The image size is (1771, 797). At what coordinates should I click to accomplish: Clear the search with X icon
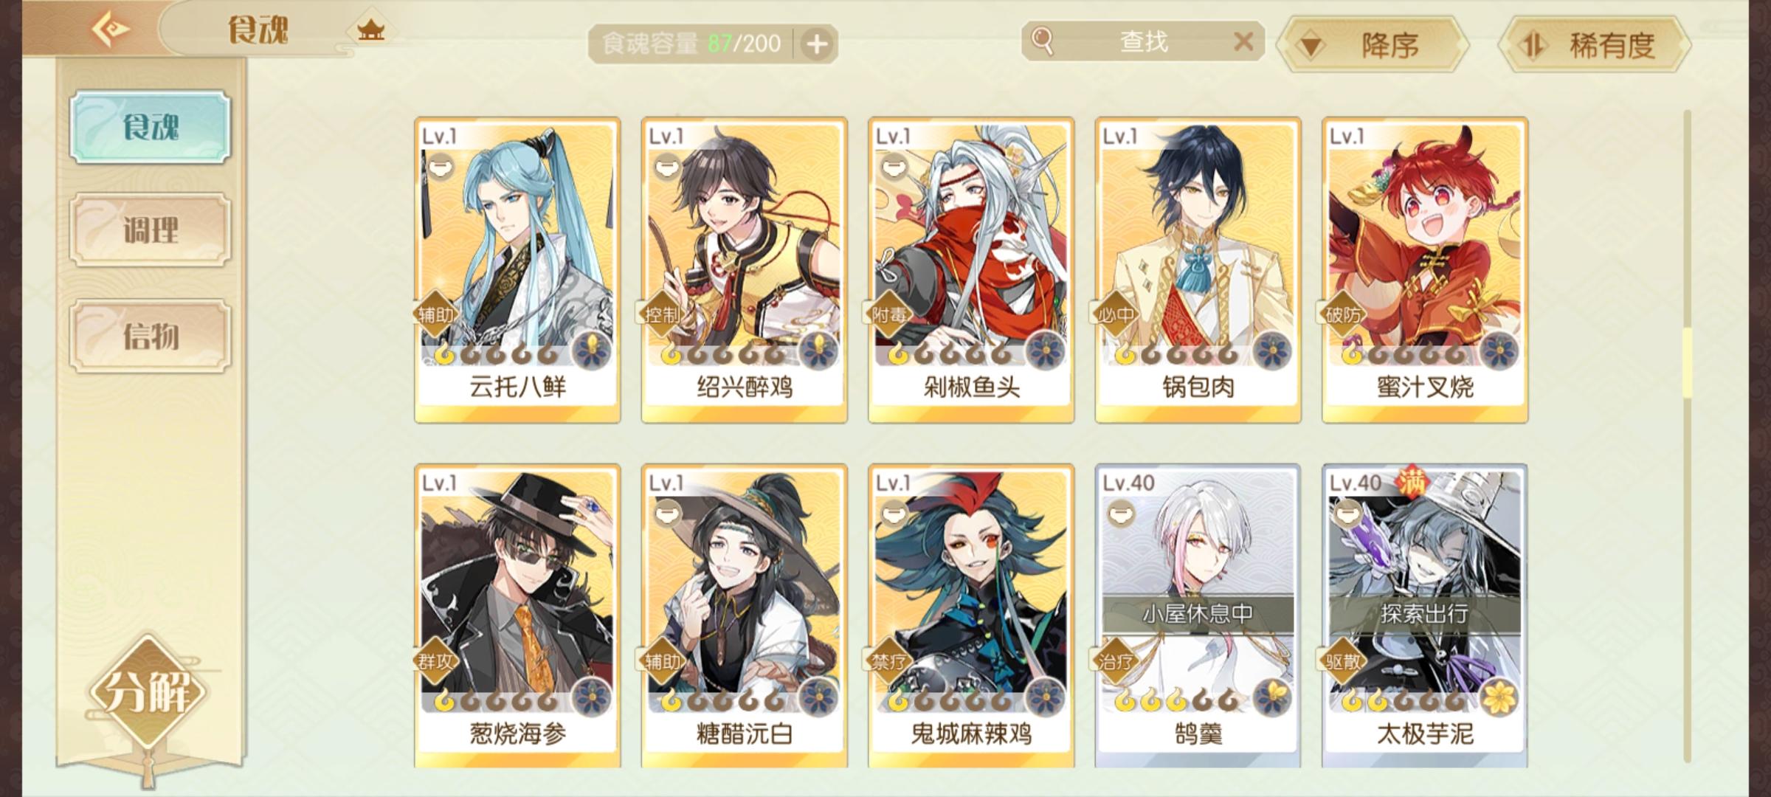(1243, 41)
